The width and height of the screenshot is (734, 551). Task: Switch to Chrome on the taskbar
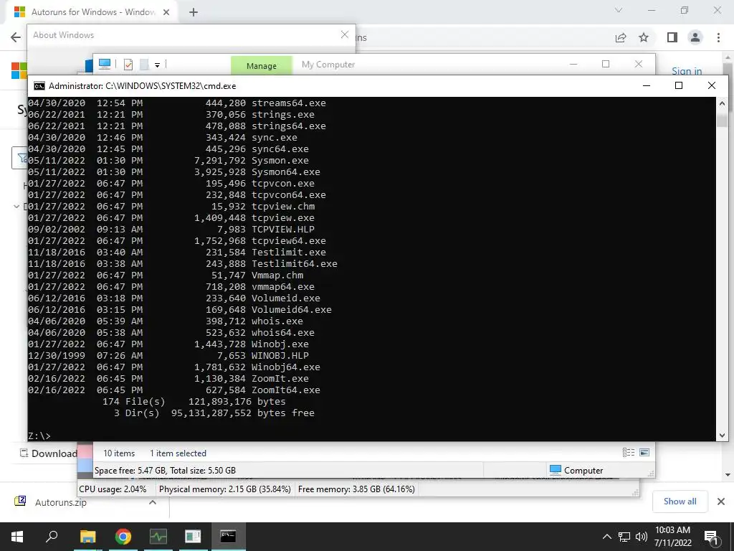[x=123, y=536]
